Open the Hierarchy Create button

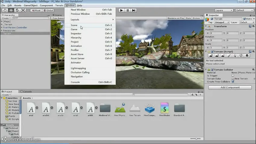(x=6, y=18)
